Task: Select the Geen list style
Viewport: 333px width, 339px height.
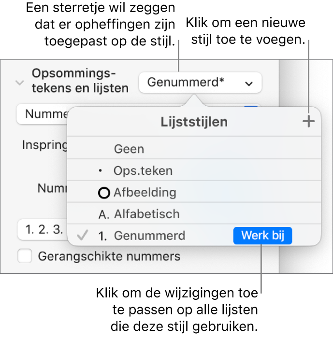Action: click(x=129, y=149)
